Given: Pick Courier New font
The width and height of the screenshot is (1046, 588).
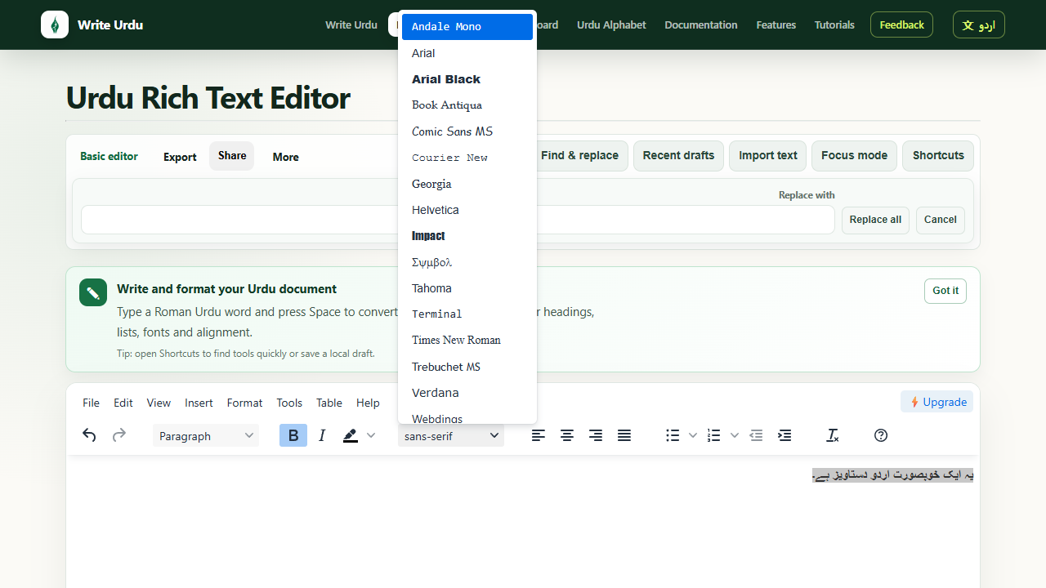Looking at the screenshot, I should (x=467, y=158).
